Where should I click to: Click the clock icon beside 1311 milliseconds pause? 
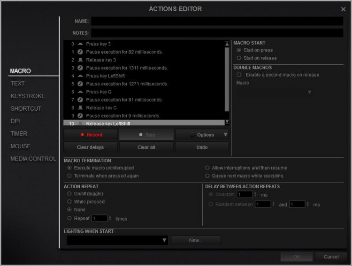[80, 68]
